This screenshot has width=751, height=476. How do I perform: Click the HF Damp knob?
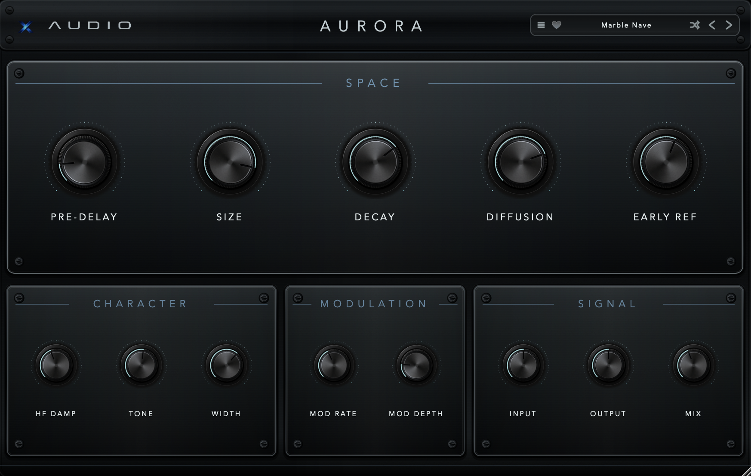tap(56, 365)
